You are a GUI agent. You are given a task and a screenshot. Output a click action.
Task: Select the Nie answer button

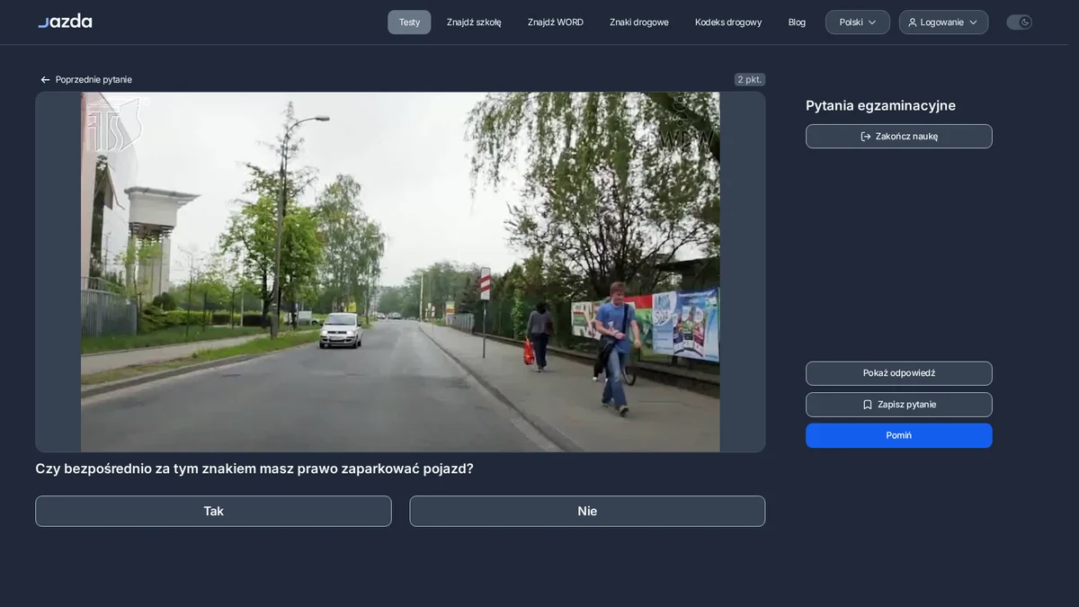pos(587,511)
